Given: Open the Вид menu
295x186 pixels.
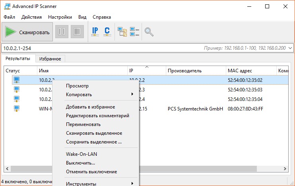Looking at the screenshot, I should pos(82,17).
